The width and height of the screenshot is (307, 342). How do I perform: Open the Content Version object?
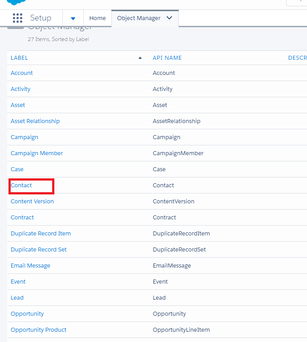(32, 202)
